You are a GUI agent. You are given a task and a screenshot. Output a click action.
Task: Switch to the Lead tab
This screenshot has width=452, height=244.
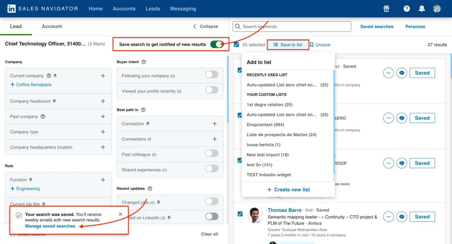click(16, 26)
